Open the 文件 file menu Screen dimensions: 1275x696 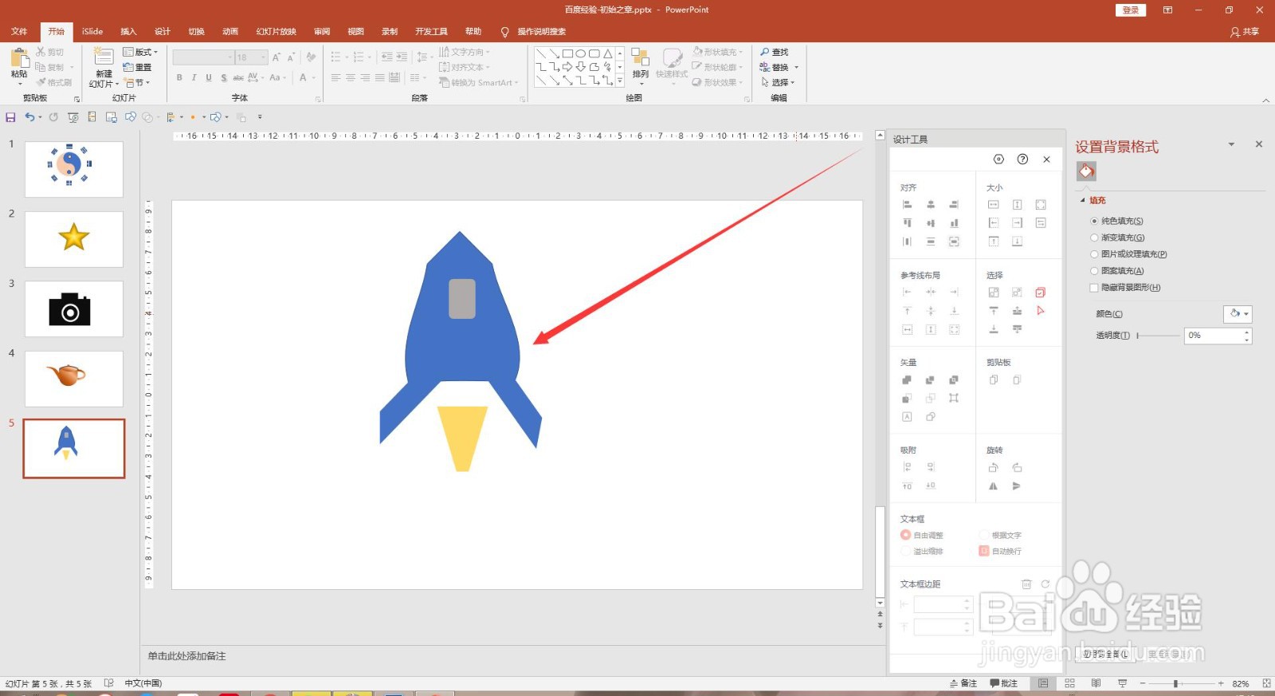click(19, 31)
